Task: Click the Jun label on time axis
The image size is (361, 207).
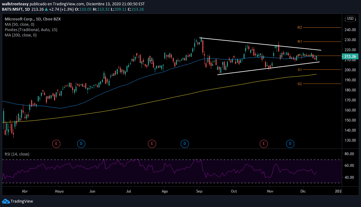Action: [92, 191]
